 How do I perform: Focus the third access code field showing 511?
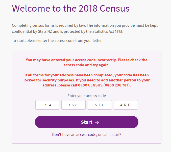[x=100, y=105]
